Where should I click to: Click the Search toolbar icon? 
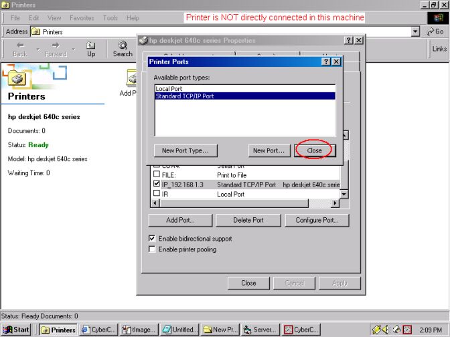click(123, 49)
